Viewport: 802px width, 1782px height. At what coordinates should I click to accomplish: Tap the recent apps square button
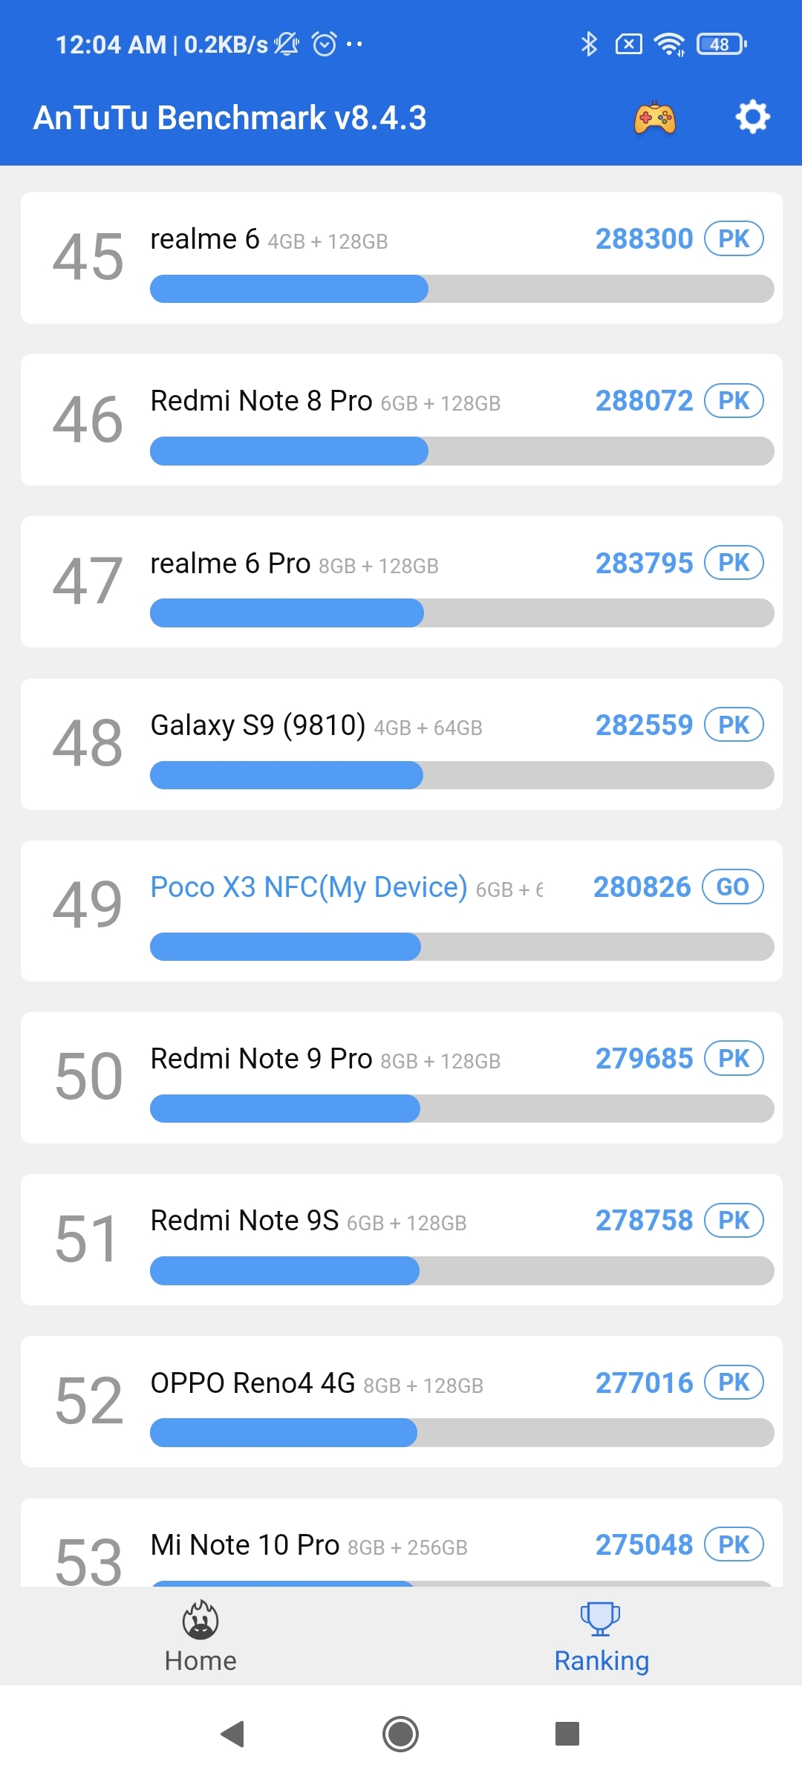567,1734
